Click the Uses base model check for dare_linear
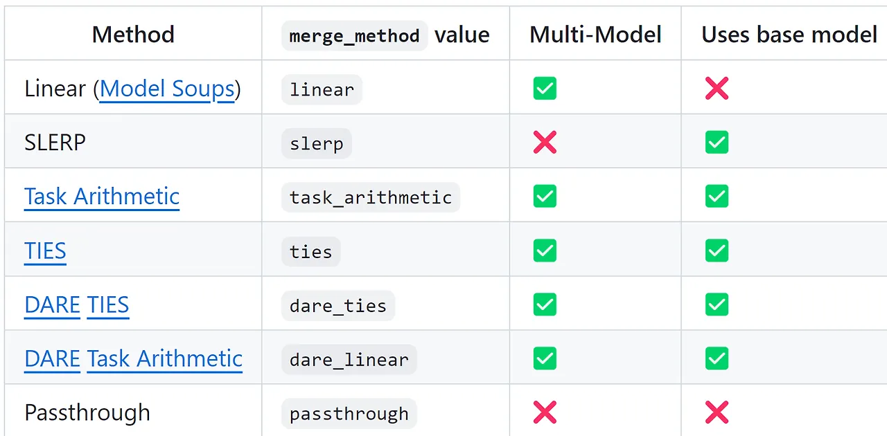 (717, 358)
